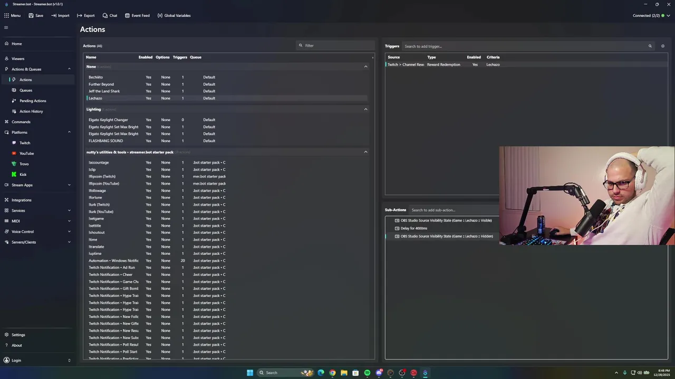Select the !fortune action
This screenshot has height=379, width=675.
point(227,197)
